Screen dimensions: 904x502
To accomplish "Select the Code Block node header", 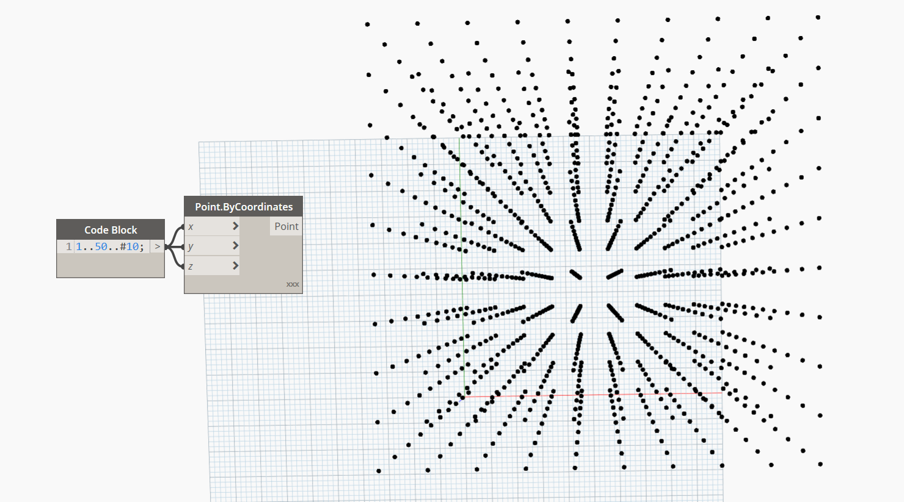I will [x=110, y=229].
